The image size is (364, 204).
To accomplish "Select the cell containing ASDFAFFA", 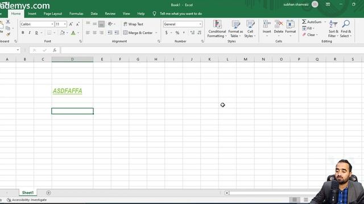I will coord(72,91).
